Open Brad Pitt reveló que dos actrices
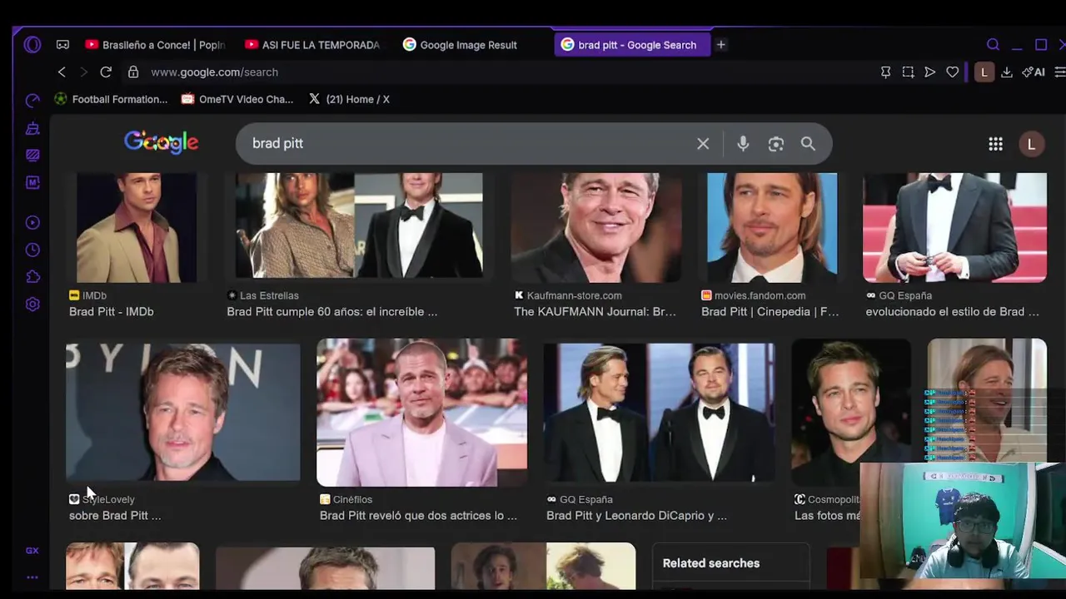The width and height of the screenshot is (1066, 599). pos(419,516)
